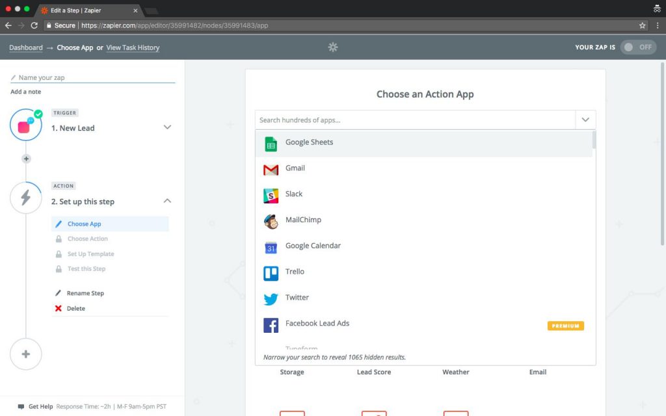Choose the MailChimp label text
Viewport: 666px width, 416px height.
tap(303, 220)
